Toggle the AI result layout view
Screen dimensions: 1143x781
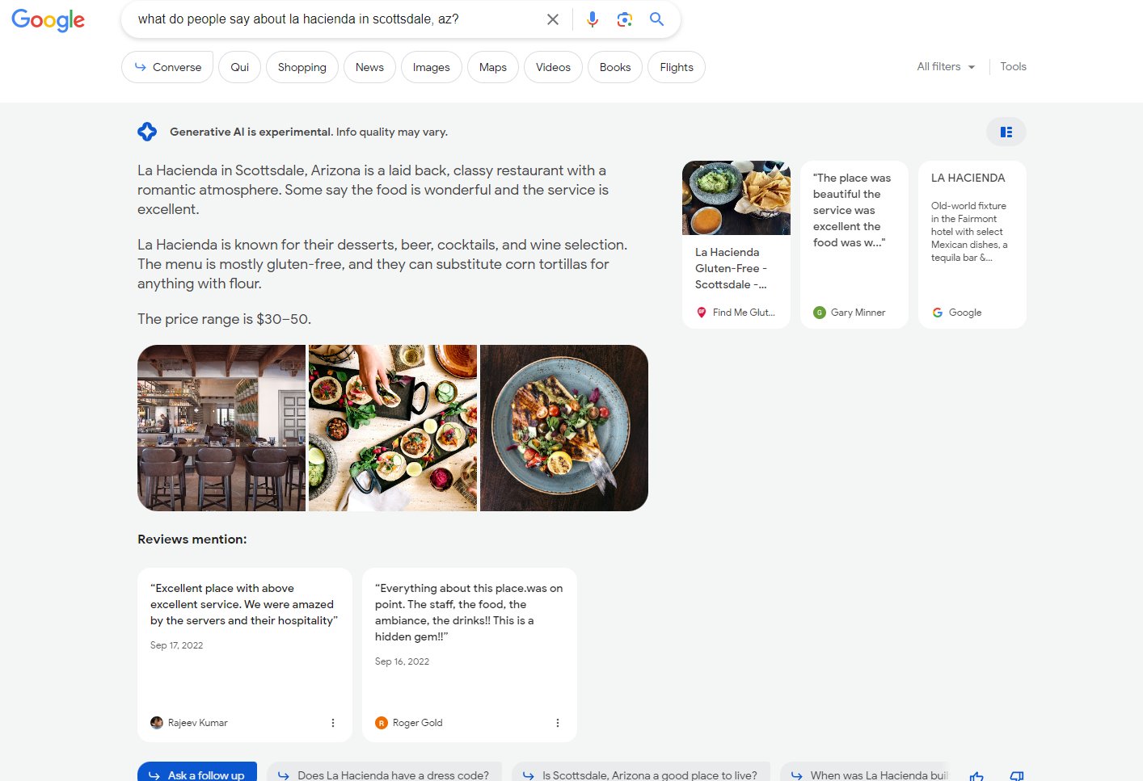[1006, 132]
